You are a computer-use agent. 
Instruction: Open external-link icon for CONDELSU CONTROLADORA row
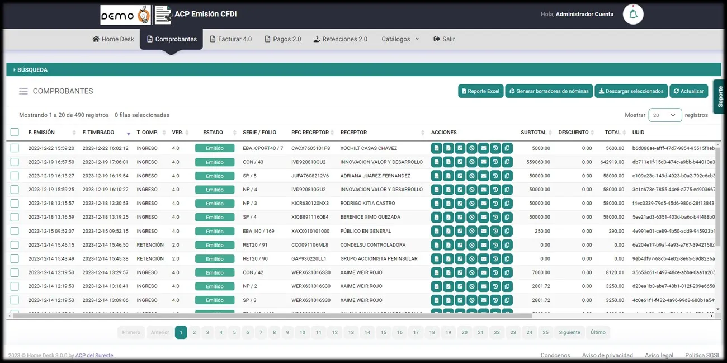pyautogui.click(x=460, y=245)
